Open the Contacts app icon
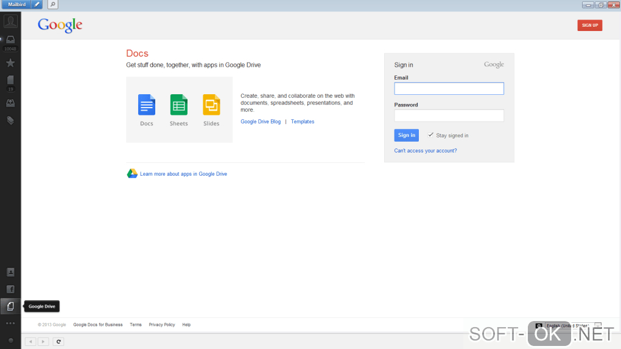The height and width of the screenshot is (349, 621). click(11, 272)
